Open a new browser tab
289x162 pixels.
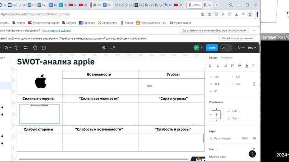pyautogui.click(x=217, y=5)
